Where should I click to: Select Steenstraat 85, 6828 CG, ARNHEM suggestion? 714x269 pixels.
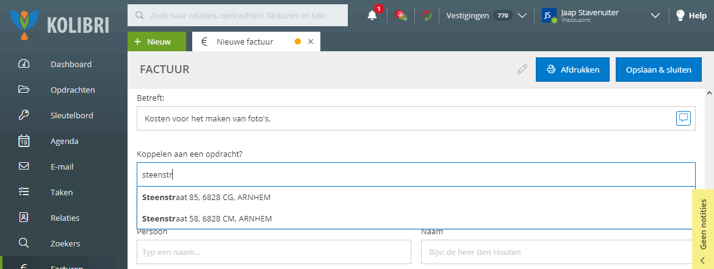pos(414,198)
